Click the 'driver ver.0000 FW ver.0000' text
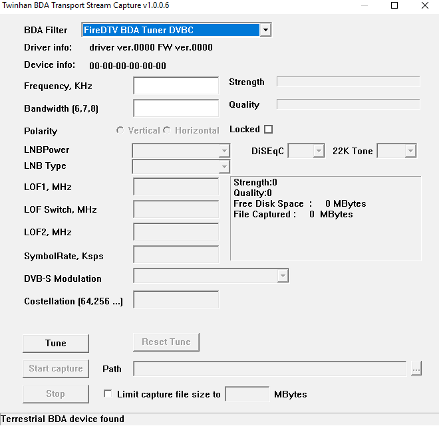439x426 pixels. 151,47
